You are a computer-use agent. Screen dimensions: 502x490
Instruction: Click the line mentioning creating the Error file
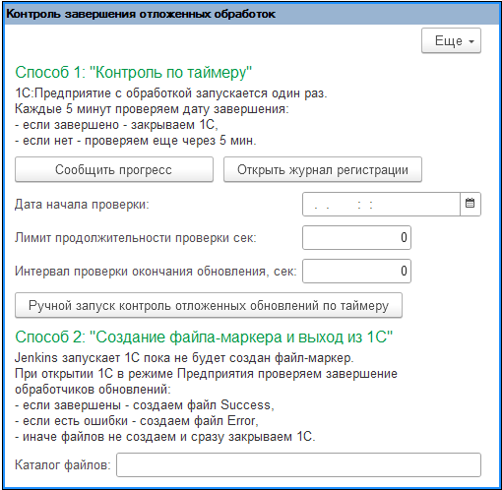point(137,421)
